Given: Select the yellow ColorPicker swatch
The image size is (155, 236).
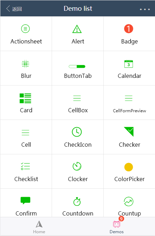Looking at the screenshot, I should coord(129,167).
